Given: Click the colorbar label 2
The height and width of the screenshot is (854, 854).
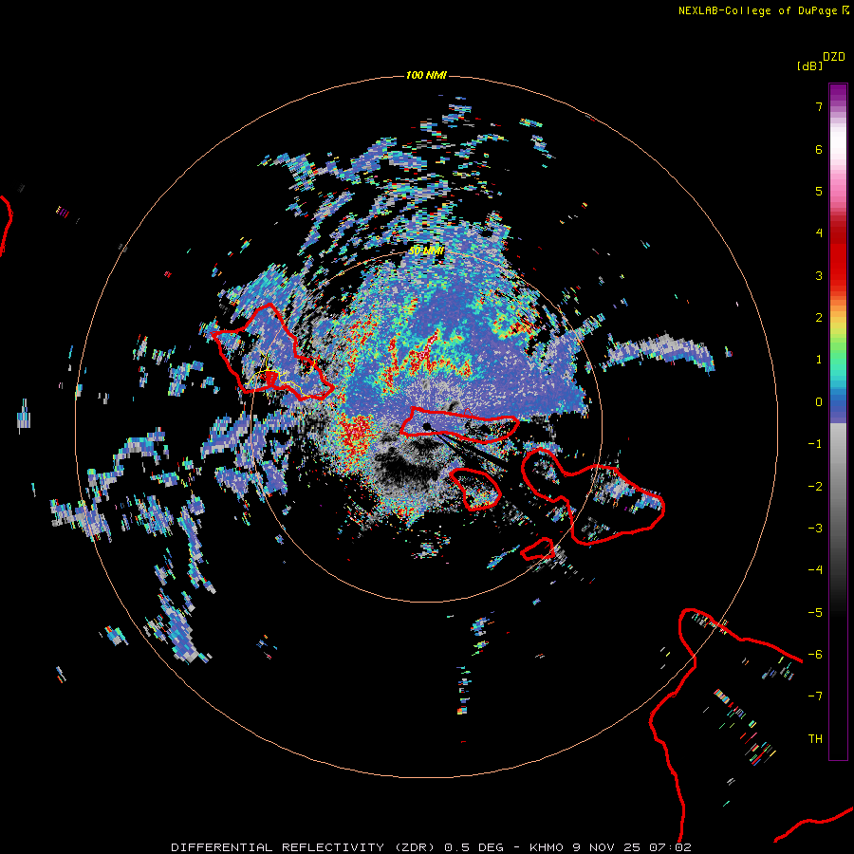Looking at the screenshot, I should click(819, 318).
